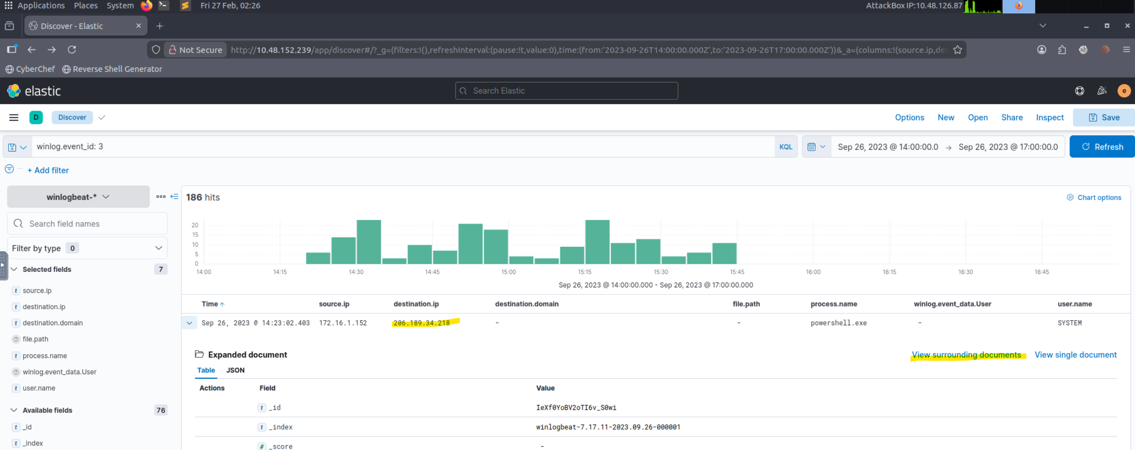Click the Elastic newsfeed icon
1135x450 pixels.
(1102, 91)
